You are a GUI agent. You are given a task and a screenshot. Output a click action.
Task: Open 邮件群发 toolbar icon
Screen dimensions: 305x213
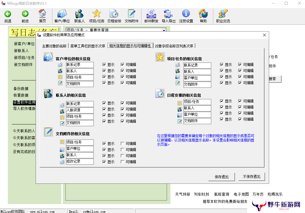(x=151, y=14)
